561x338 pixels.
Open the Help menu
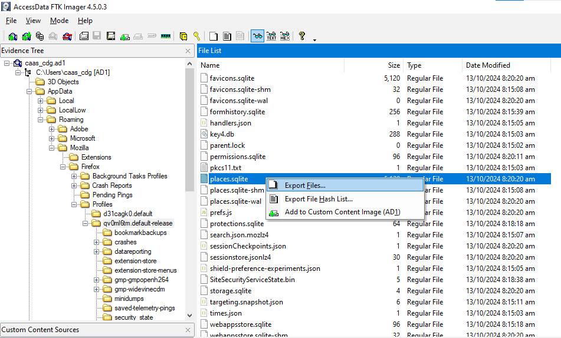pos(85,21)
